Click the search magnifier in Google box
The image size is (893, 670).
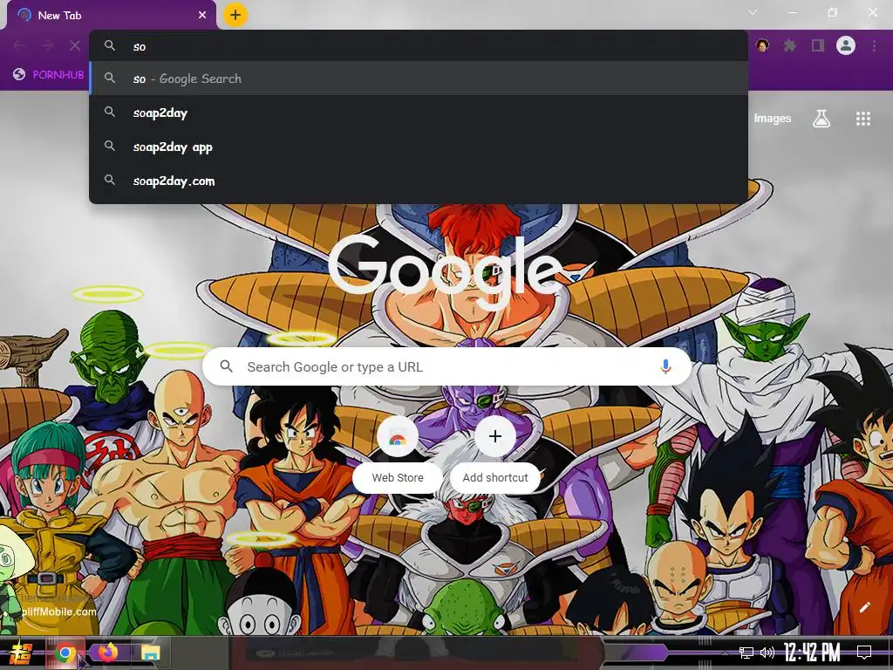tap(226, 366)
